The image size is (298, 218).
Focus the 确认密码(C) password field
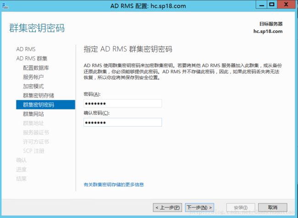(x=122, y=122)
